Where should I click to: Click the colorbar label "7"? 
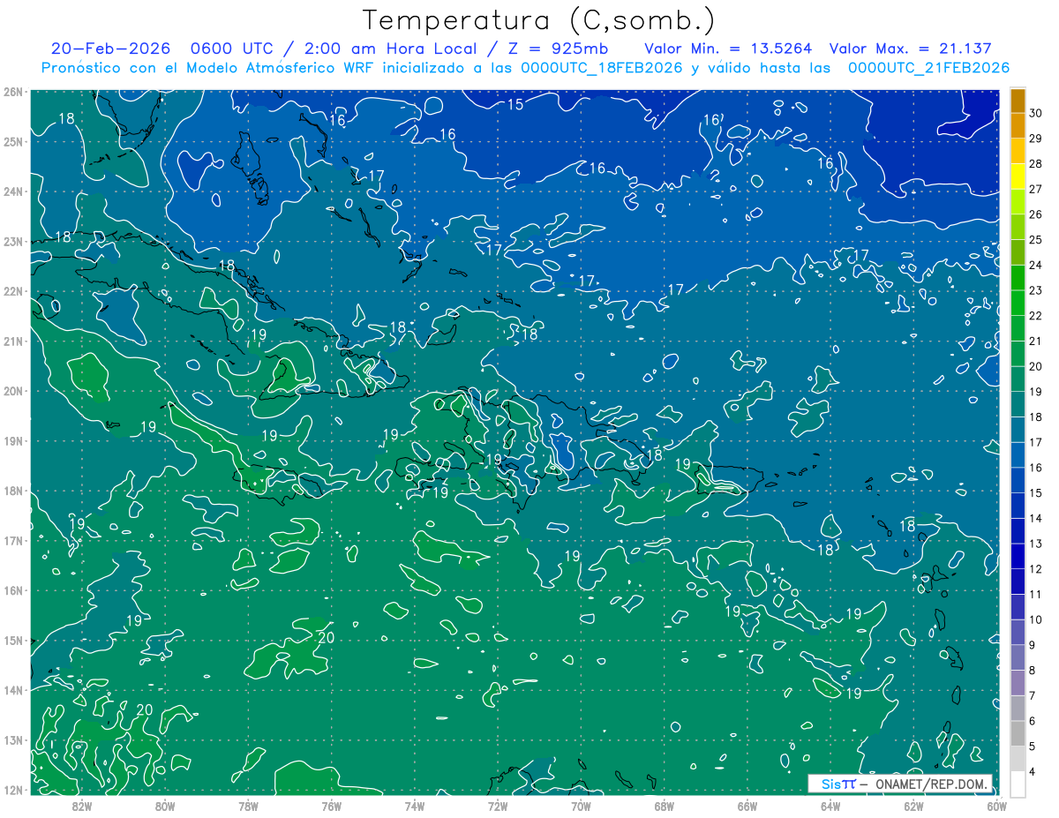click(x=1033, y=696)
